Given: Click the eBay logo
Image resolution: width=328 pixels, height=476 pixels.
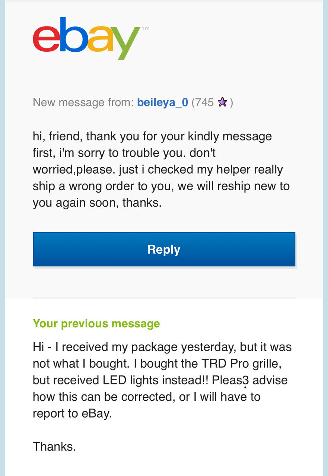Looking at the screenshot, I should click(x=91, y=38).
